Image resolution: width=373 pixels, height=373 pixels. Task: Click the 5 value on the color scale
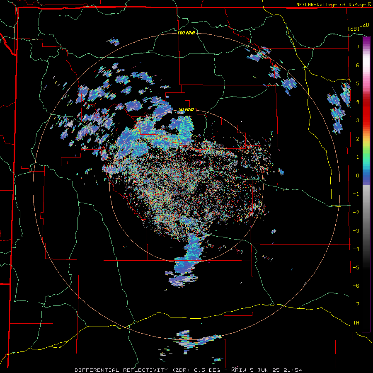[358, 83]
